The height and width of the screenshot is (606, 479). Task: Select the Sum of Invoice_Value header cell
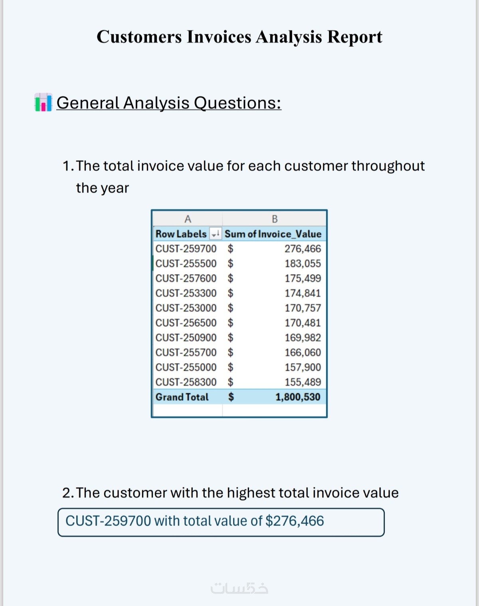273,234
